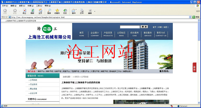The height and width of the screenshot is (108, 201).
Task: Click the Mail (邮件) toolbar icon
Action: tap(73, 11)
